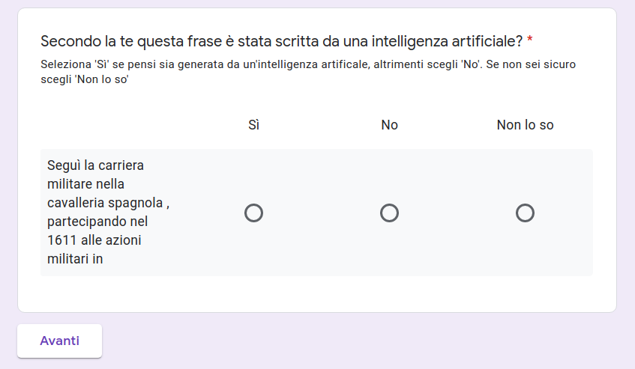Click the 'Sì' column header label

pos(253,125)
